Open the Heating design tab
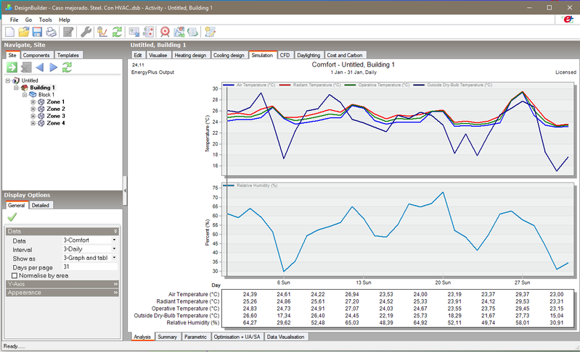This screenshot has width=580, height=352. pyautogui.click(x=190, y=55)
